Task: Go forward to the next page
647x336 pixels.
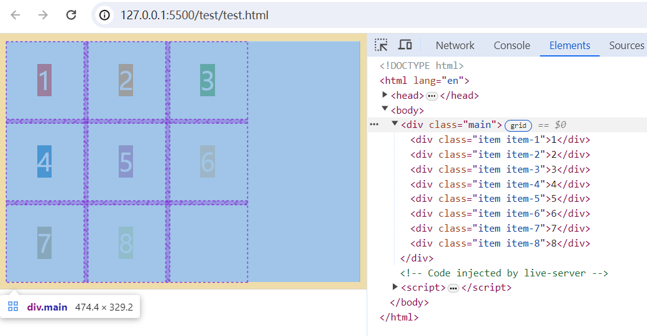Action: pos(43,16)
